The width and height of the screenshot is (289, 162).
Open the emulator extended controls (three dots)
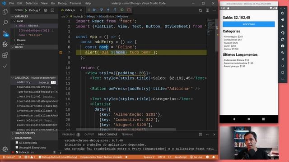click(283, 79)
